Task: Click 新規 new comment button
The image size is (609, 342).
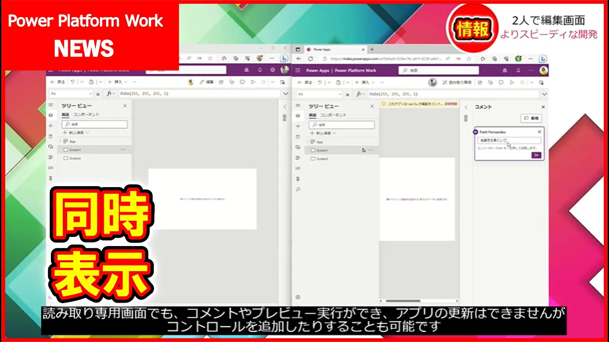Action: [x=531, y=118]
